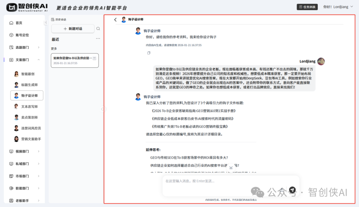The height and width of the screenshot is (207, 359).
Task: Click the 首页 home icon
Action: tap(11, 23)
